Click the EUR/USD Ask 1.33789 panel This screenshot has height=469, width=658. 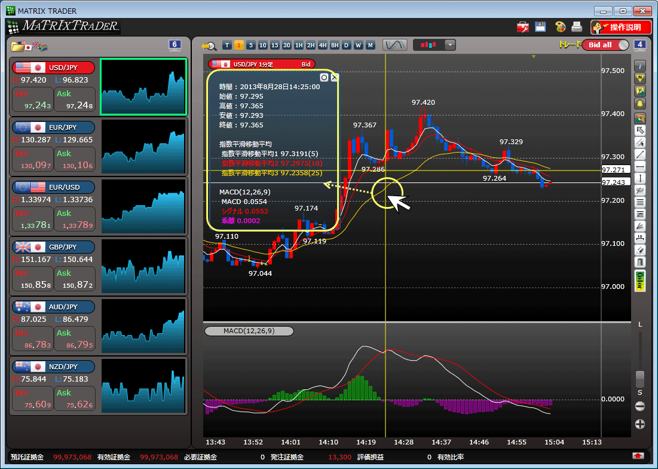[x=75, y=219]
